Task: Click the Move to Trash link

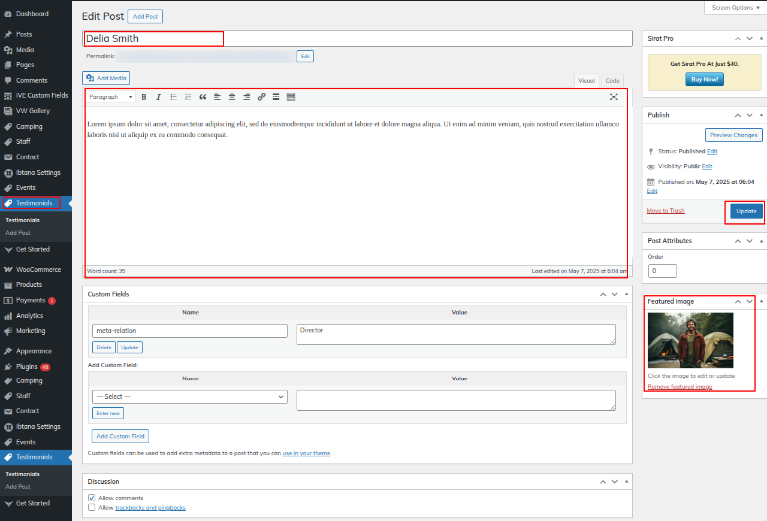Action: click(x=665, y=211)
